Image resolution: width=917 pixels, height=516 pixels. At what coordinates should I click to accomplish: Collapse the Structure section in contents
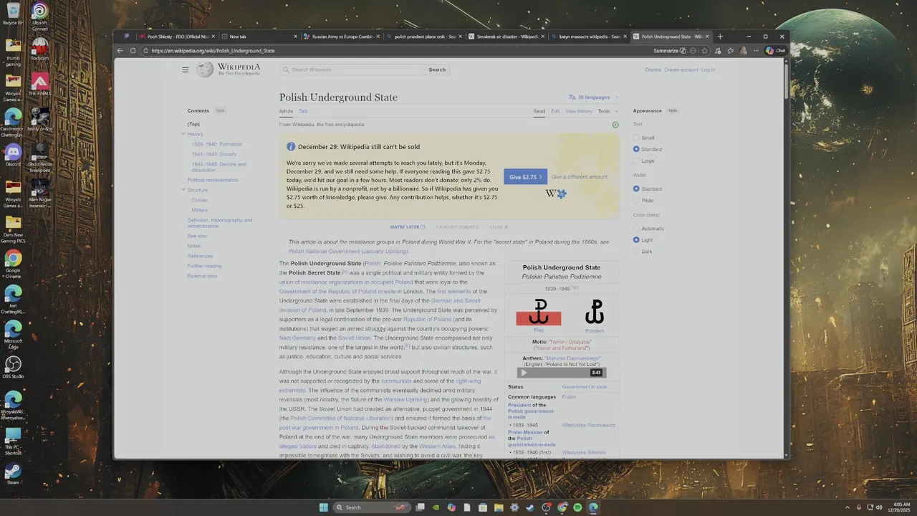pos(183,190)
